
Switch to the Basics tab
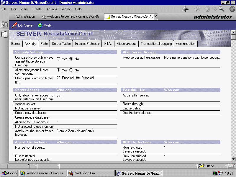[16, 44]
